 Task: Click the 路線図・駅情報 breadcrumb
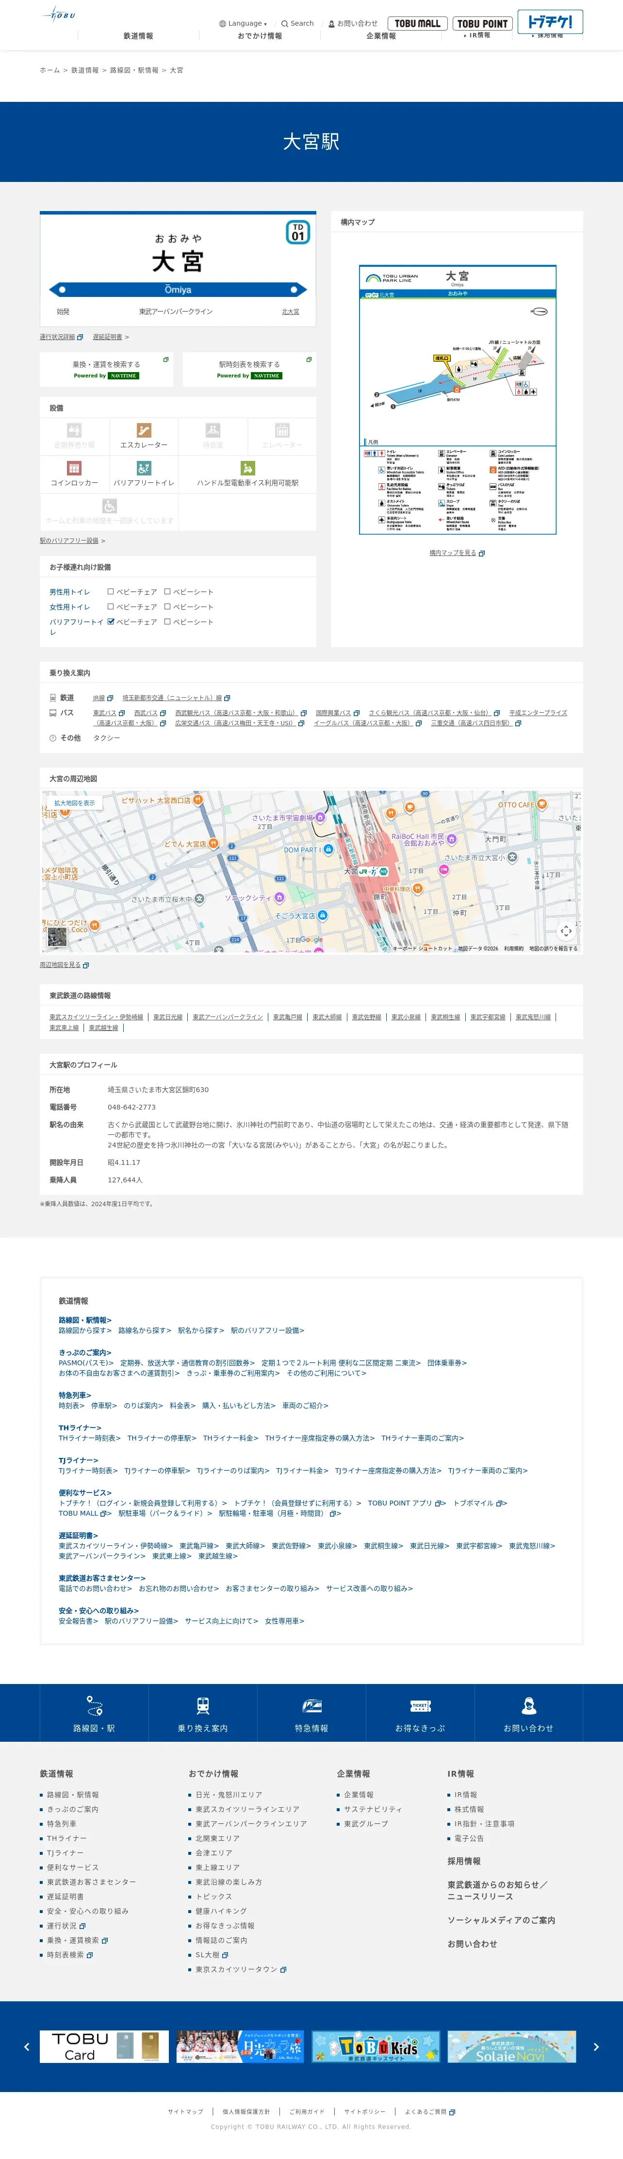point(134,70)
